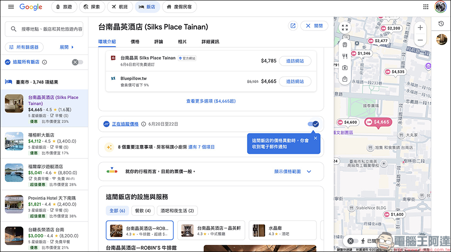
Task: Go to 度假民宿 tab
Action: (x=179, y=7)
